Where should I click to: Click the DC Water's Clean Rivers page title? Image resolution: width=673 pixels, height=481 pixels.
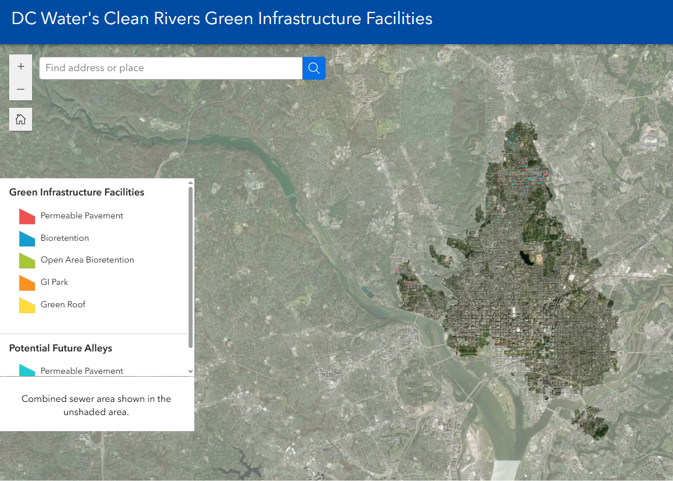click(222, 18)
